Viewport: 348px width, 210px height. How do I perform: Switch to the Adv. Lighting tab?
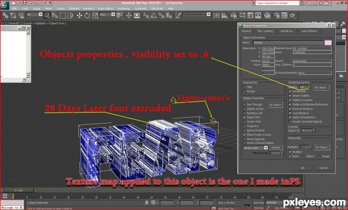coord(265,31)
